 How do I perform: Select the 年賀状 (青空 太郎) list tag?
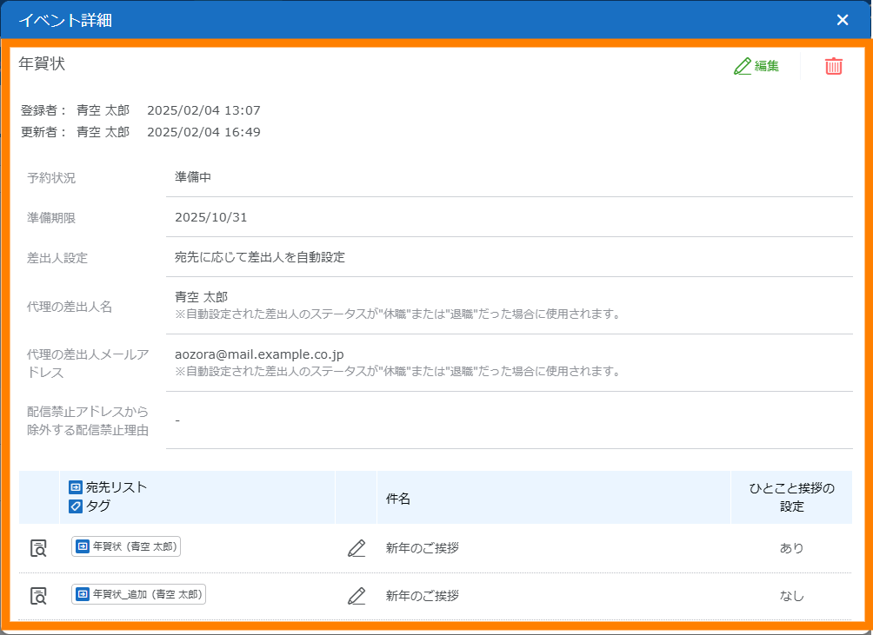coord(126,547)
